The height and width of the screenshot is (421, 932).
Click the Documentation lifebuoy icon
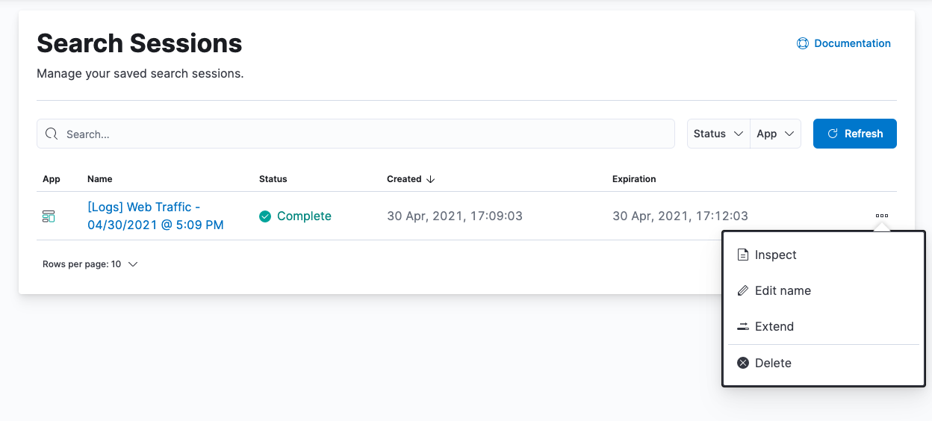pos(803,43)
